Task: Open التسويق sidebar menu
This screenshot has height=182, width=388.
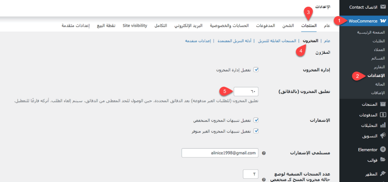Action: tap(364, 135)
